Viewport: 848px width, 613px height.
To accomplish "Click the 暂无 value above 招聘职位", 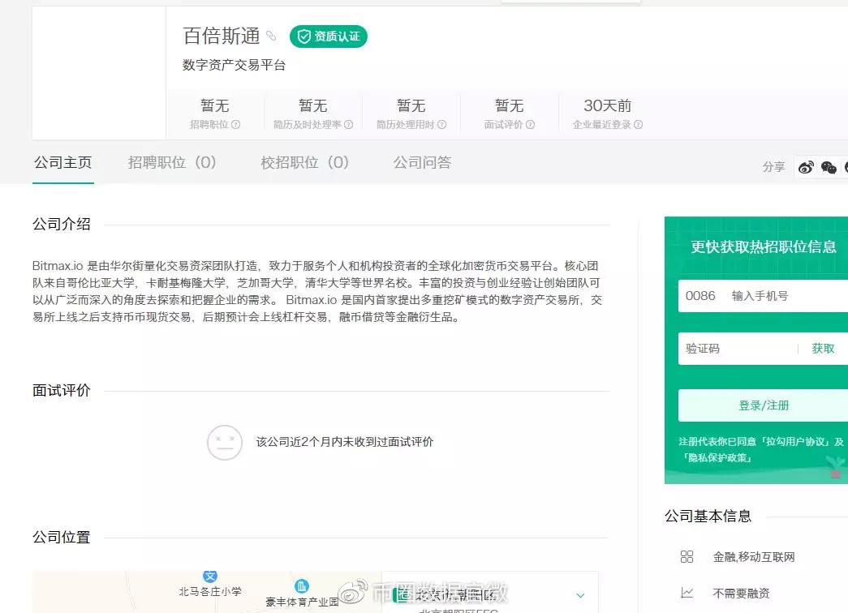I will tap(215, 105).
